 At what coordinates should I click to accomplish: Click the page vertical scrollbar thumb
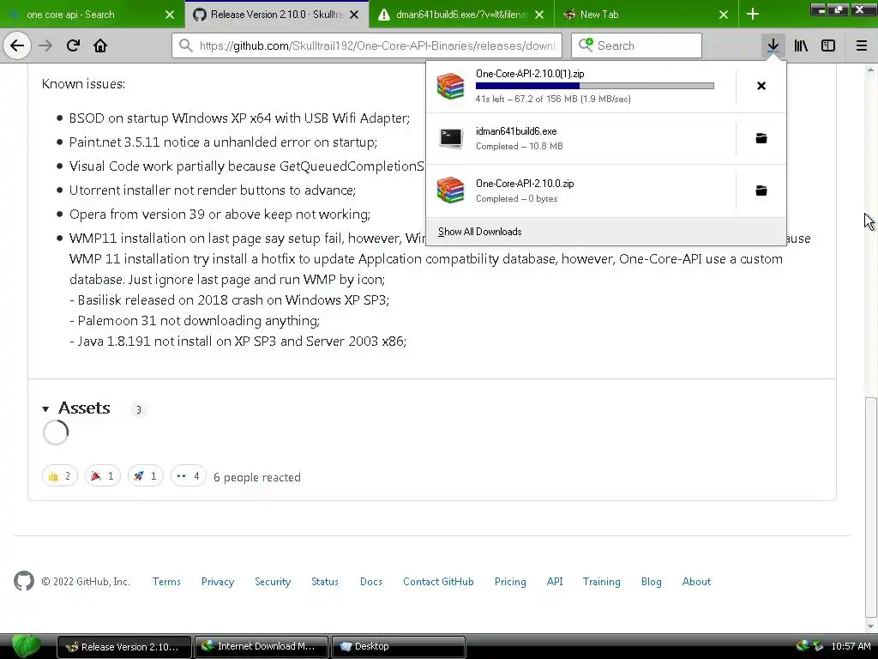[871, 506]
